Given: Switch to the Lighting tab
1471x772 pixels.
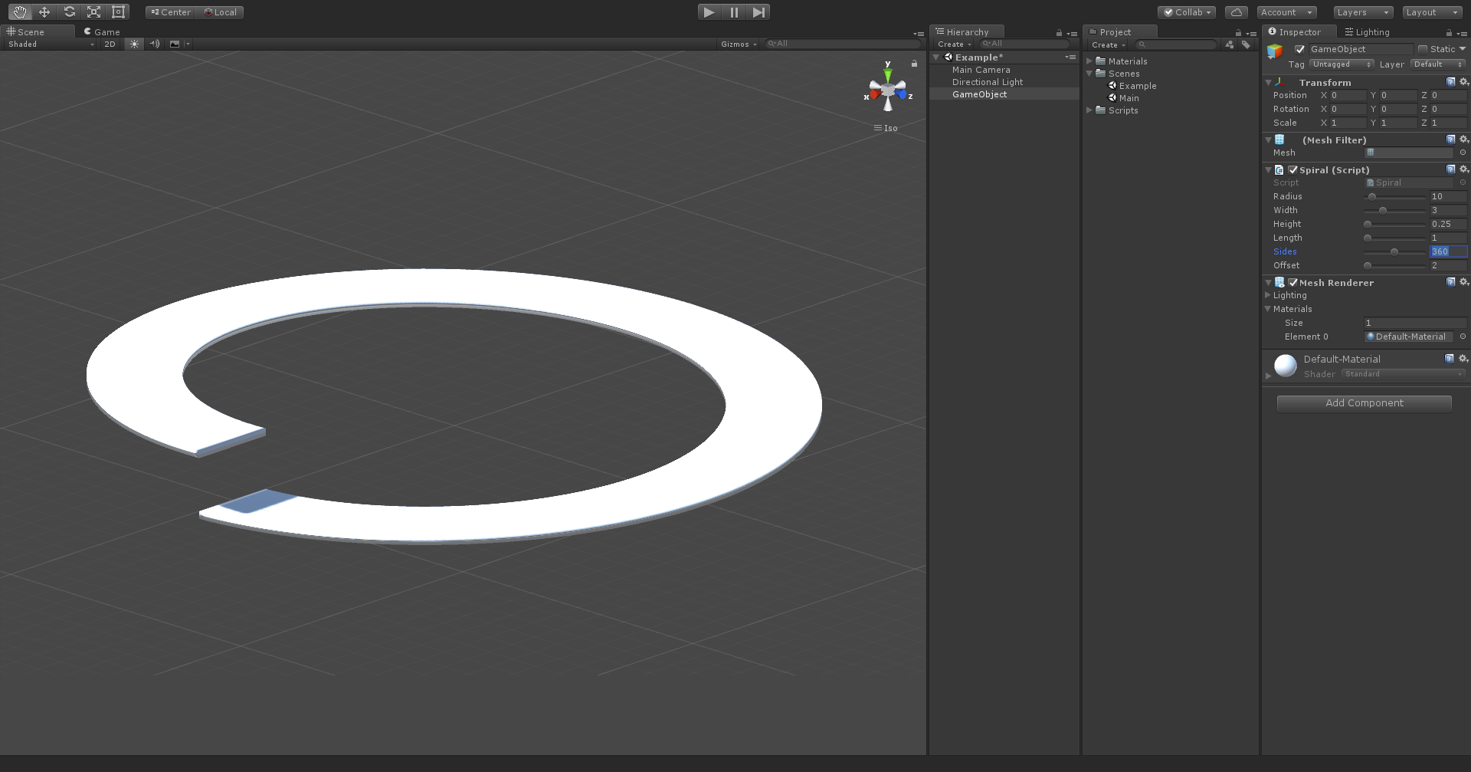Looking at the screenshot, I should pos(1367,32).
